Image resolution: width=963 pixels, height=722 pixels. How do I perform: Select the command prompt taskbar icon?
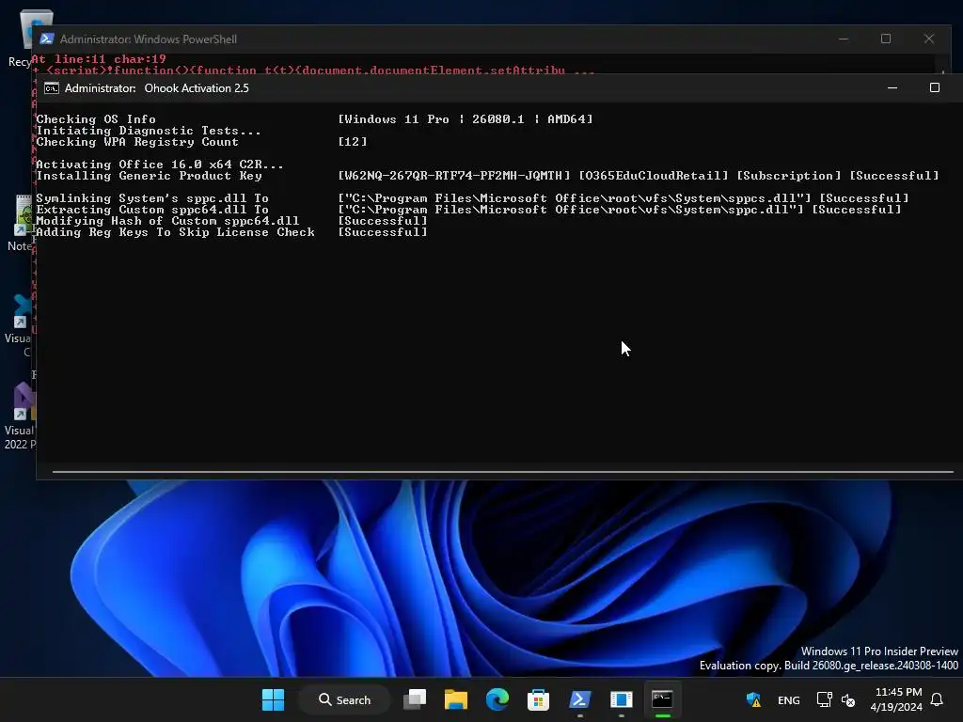coord(662,699)
